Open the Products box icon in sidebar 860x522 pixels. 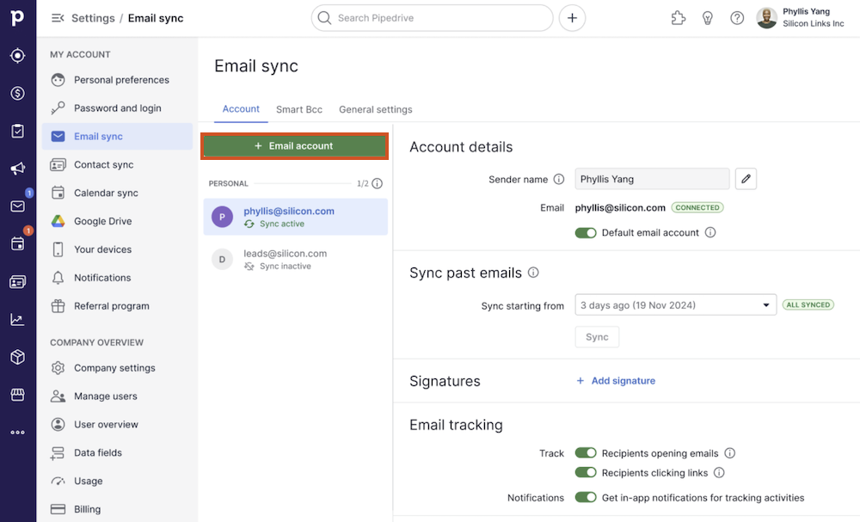[x=17, y=357]
